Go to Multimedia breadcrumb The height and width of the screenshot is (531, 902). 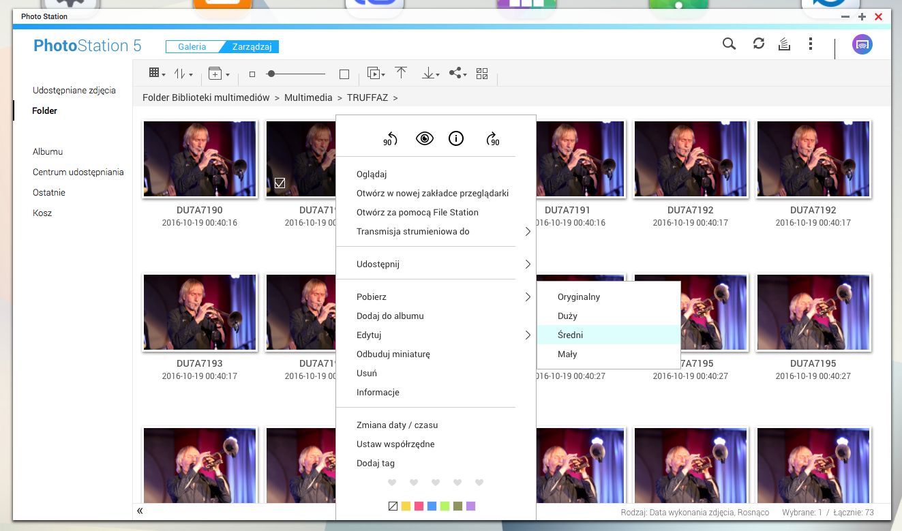[x=308, y=97]
